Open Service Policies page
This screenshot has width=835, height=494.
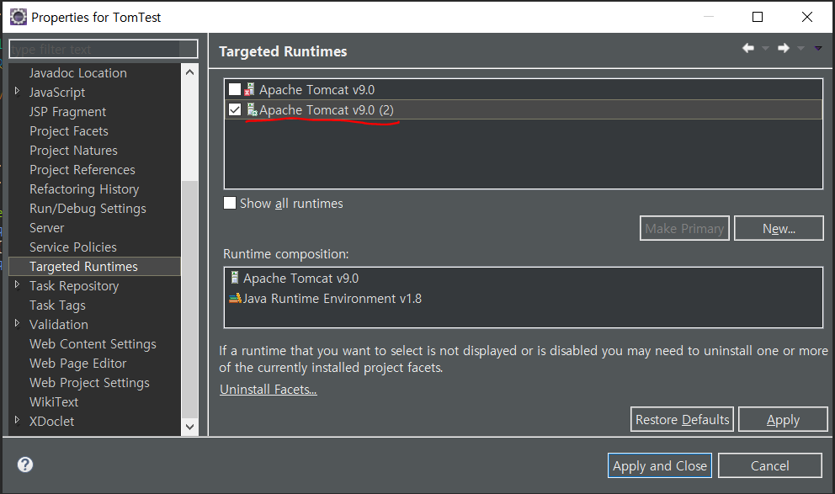click(x=73, y=247)
